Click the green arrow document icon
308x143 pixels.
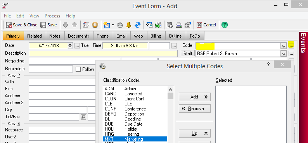[x=158, y=25]
